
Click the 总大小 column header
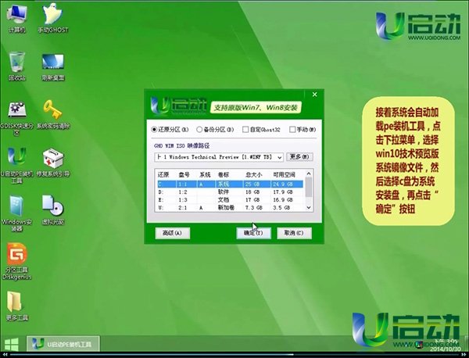tap(253, 174)
